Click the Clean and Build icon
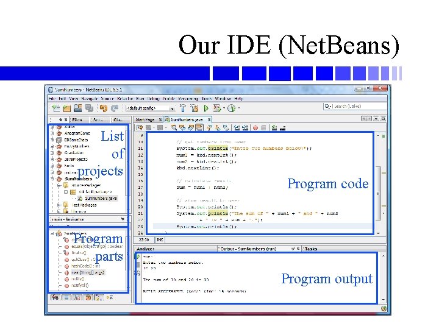This screenshot has height=329, width=439. click(x=195, y=108)
